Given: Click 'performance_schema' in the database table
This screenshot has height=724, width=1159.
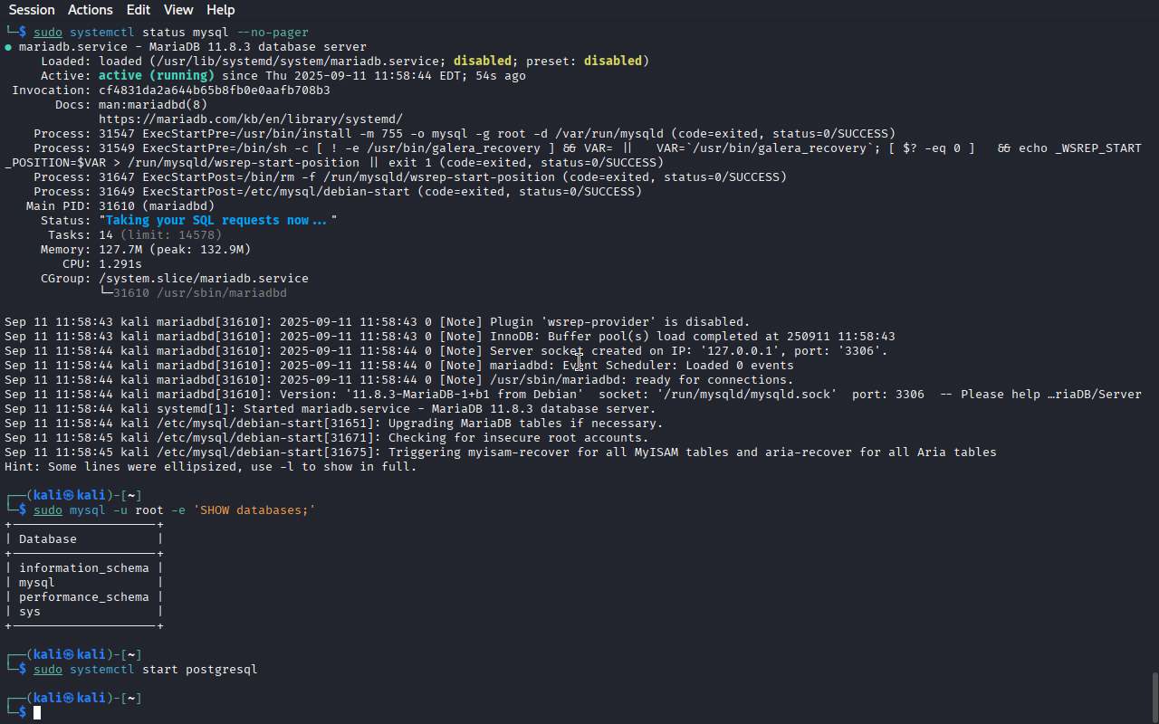Looking at the screenshot, I should pos(84,597).
